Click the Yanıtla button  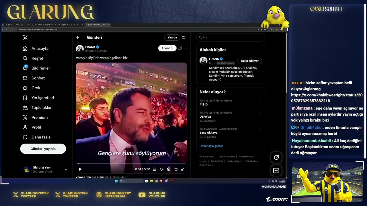pyautogui.click(x=172, y=37)
